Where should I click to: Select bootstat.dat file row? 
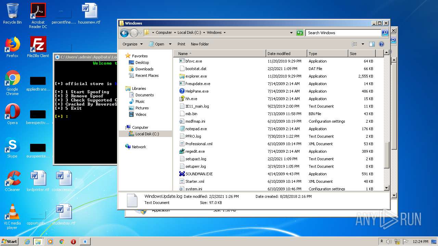(x=278, y=69)
